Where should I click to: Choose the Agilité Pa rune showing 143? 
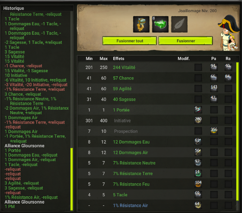pos(214,88)
